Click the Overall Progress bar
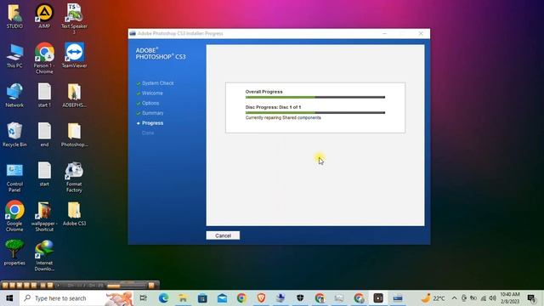Viewport: 544px width, 306px height. pos(315,98)
